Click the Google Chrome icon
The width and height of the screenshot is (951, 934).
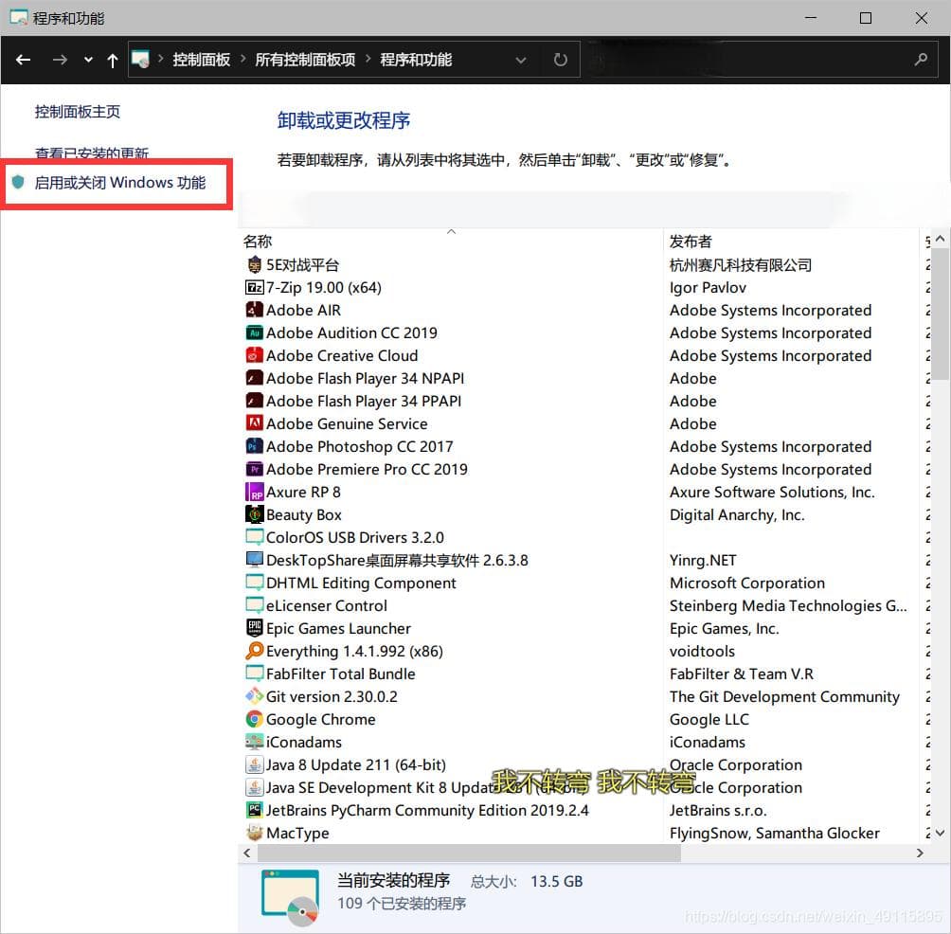click(x=254, y=719)
